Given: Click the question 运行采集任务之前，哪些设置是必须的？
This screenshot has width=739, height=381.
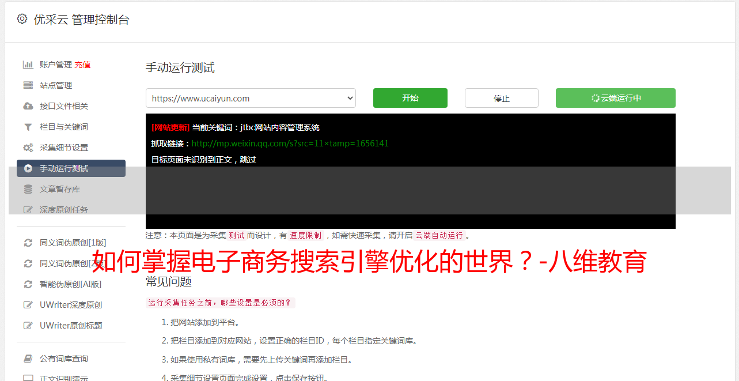Looking at the screenshot, I should (221, 303).
